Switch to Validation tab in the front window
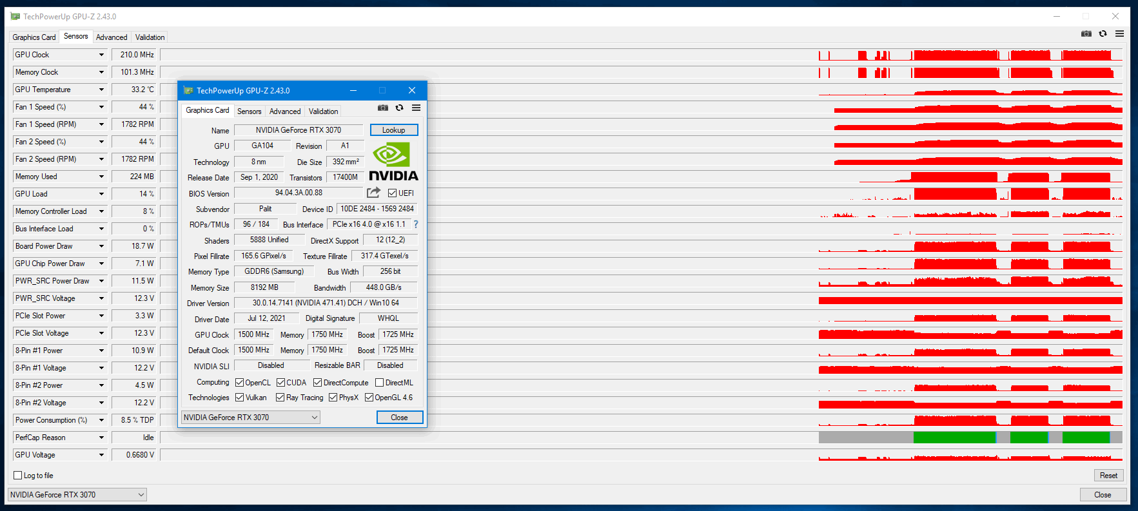1138x511 pixels. [x=323, y=111]
